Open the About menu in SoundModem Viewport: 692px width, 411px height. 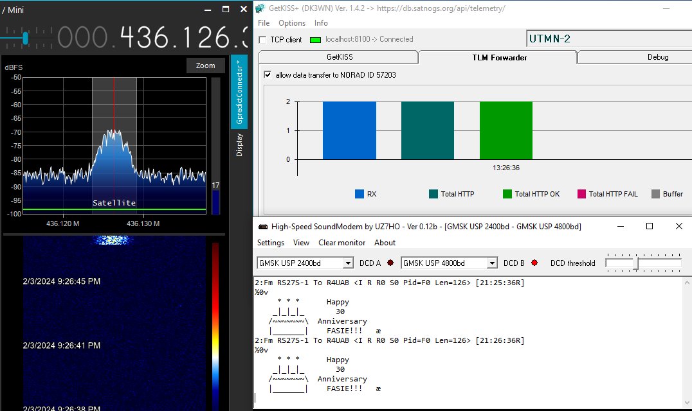click(385, 243)
